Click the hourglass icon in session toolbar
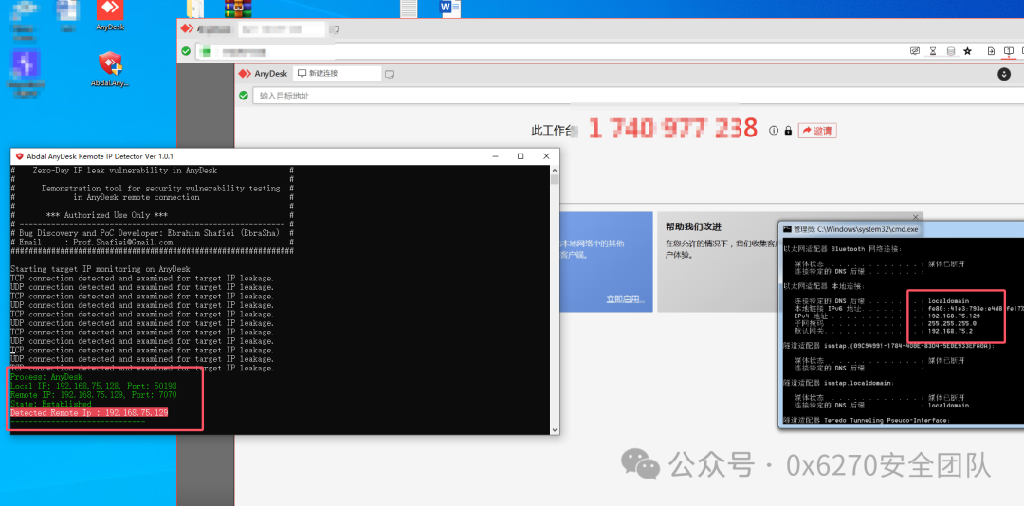 (933, 51)
